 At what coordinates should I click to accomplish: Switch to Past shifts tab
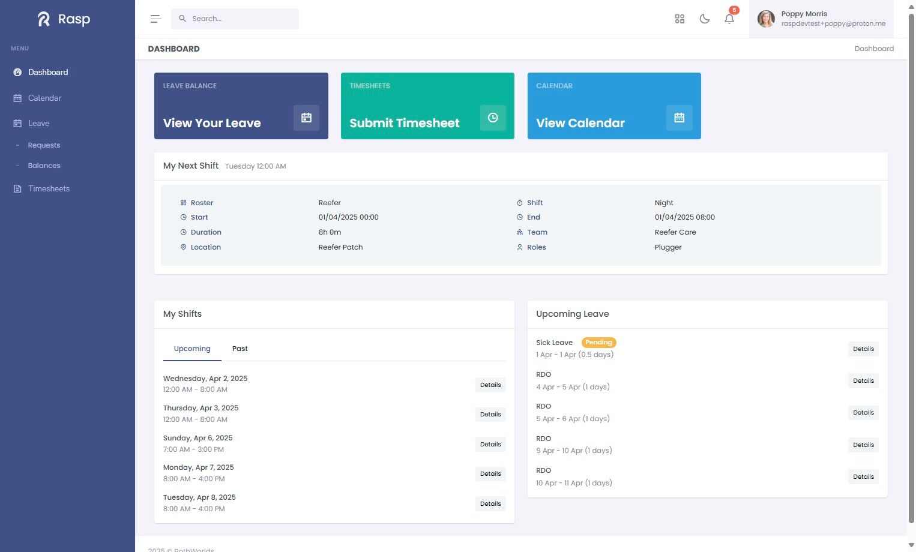point(240,349)
